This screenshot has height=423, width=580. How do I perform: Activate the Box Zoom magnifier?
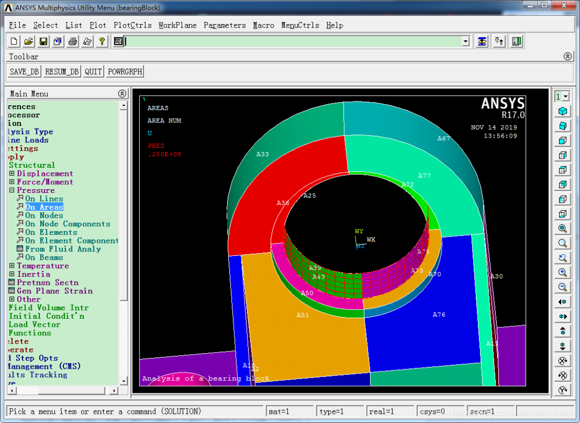click(x=563, y=243)
